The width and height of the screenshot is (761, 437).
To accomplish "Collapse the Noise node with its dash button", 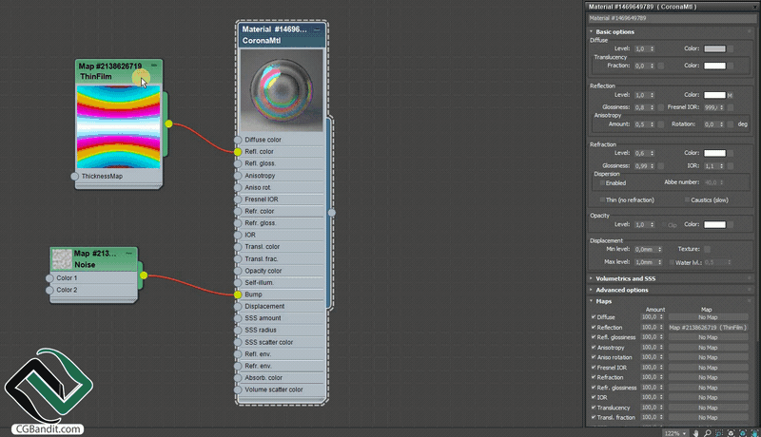I will click(x=129, y=253).
